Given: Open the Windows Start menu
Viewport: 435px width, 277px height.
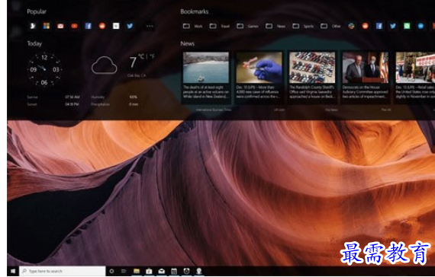Looking at the screenshot, I should click(13, 271).
